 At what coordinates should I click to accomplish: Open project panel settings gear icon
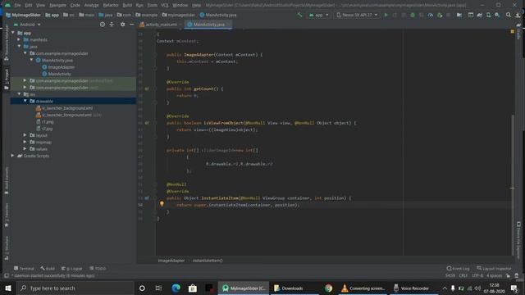[x=122, y=25]
